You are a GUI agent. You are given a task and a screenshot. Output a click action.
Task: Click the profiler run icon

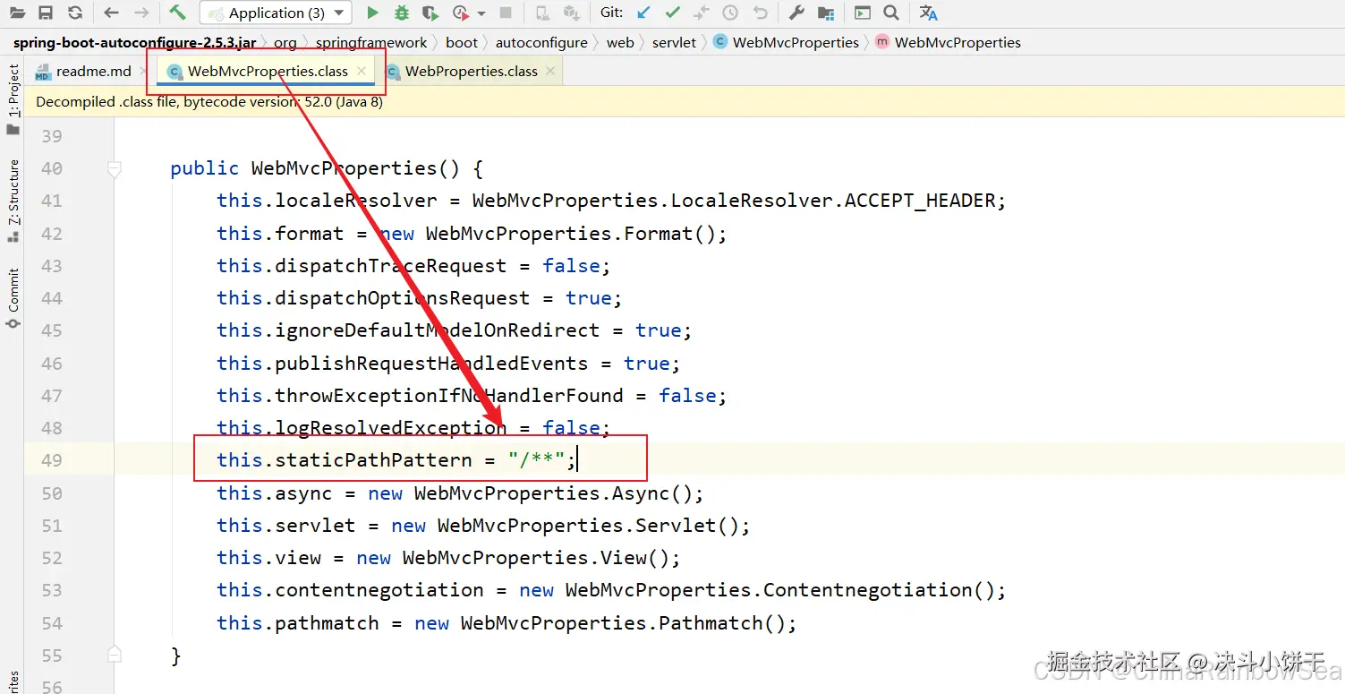point(461,13)
